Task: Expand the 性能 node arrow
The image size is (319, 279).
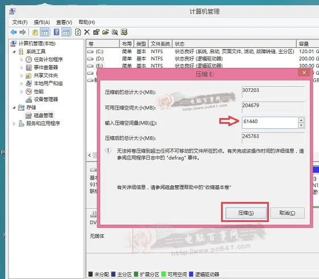Action: coord(22,91)
